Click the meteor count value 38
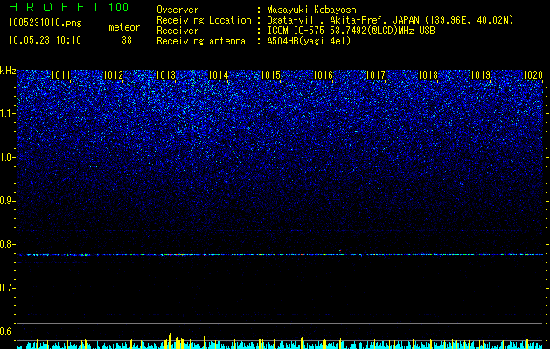This screenshot has height=349, width=550. tap(127, 40)
